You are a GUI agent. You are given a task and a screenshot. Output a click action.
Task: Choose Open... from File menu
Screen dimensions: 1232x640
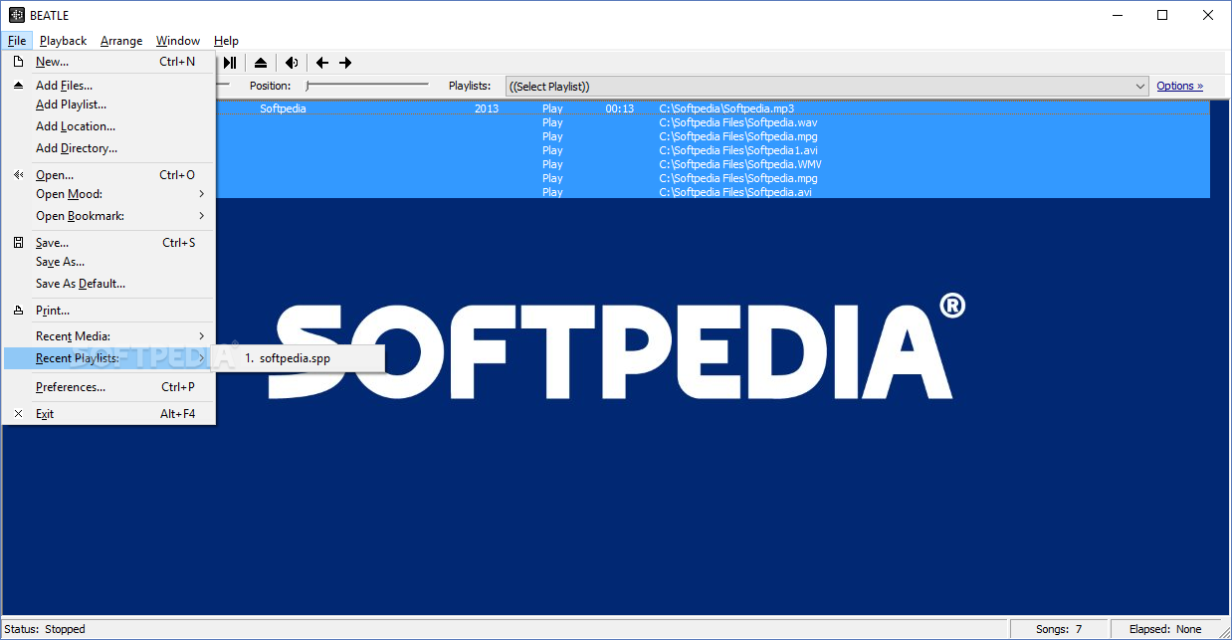click(x=108, y=175)
